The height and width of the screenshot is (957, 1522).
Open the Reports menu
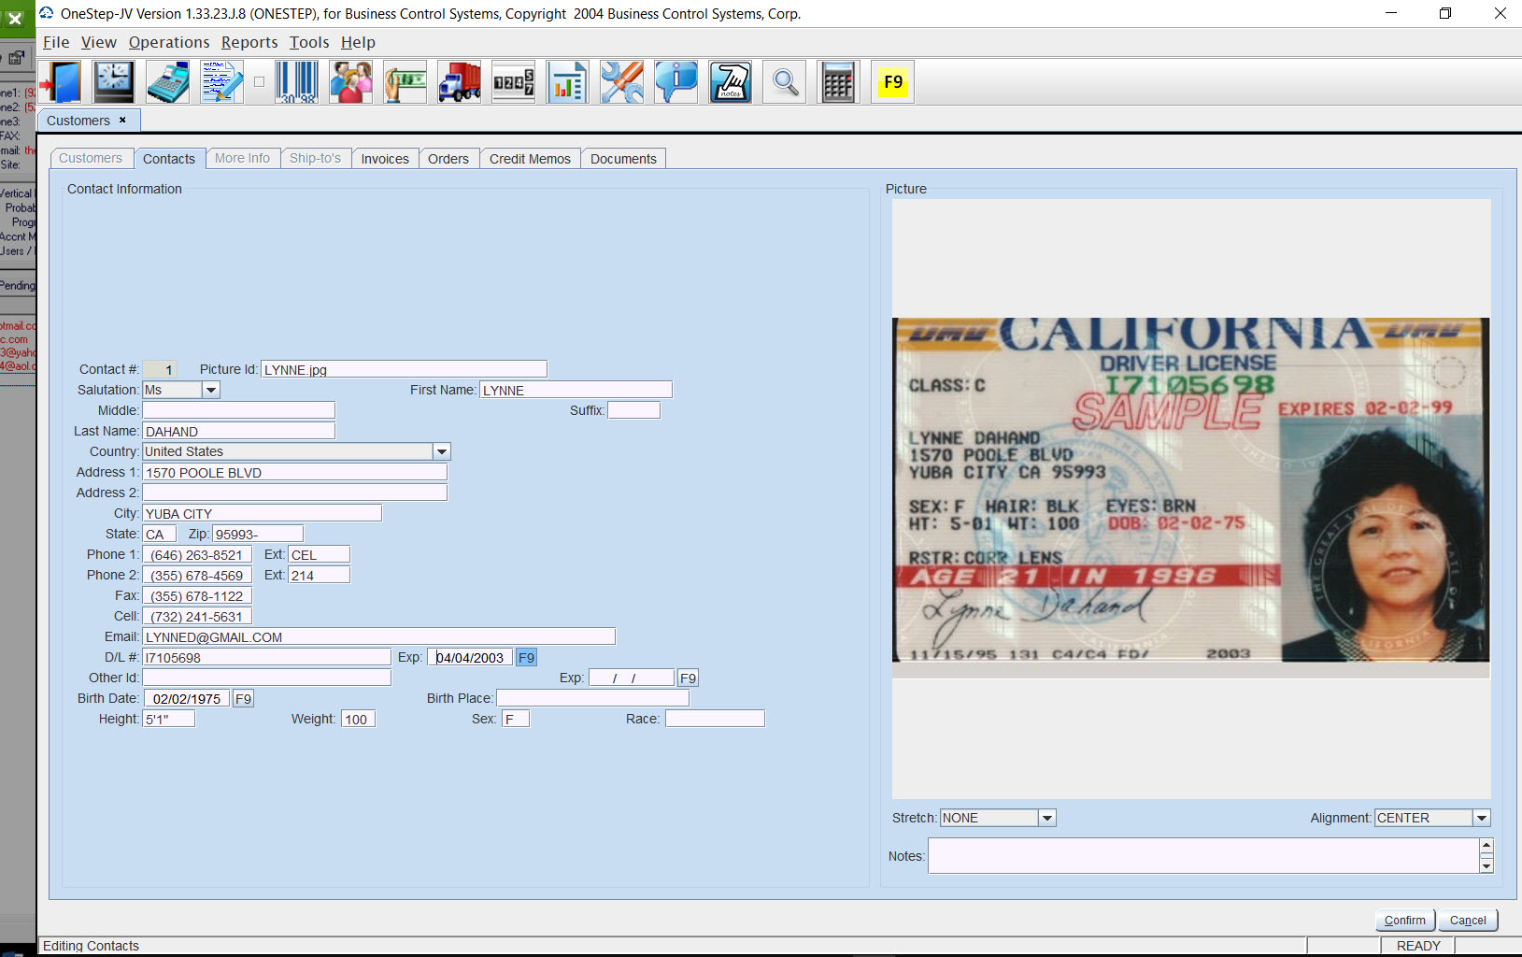[x=249, y=42]
